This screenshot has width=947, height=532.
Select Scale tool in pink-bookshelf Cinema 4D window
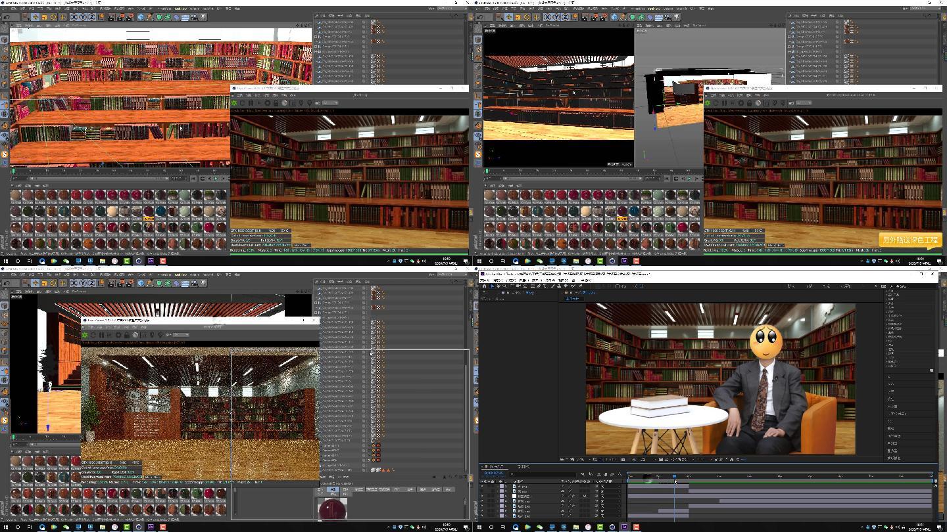pyautogui.click(x=44, y=17)
